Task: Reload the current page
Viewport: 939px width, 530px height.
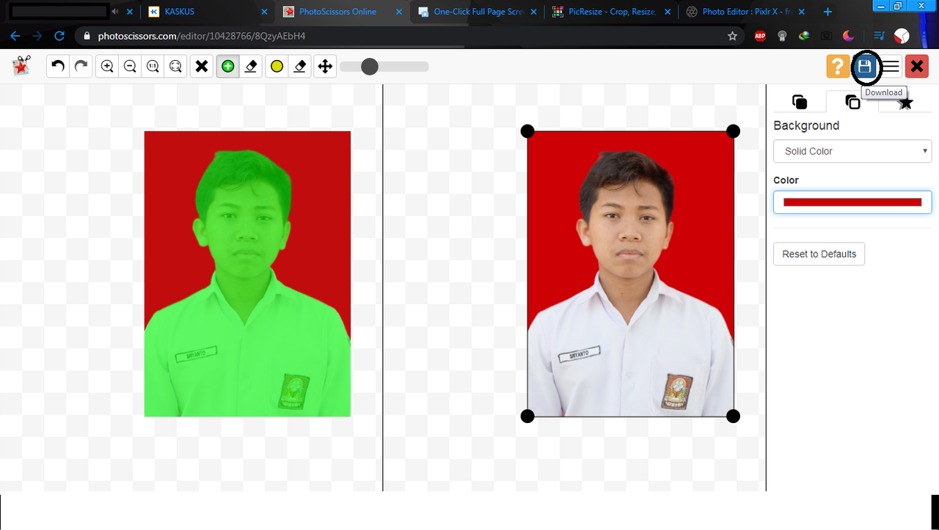Action: [x=59, y=36]
